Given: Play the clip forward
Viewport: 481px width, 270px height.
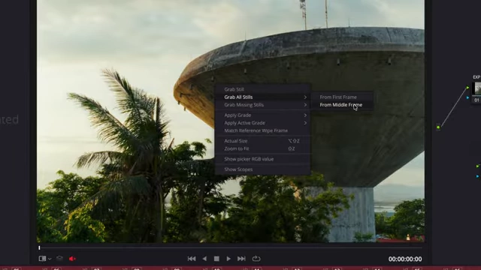Looking at the screenshot, I should click(x=228, y=259).
